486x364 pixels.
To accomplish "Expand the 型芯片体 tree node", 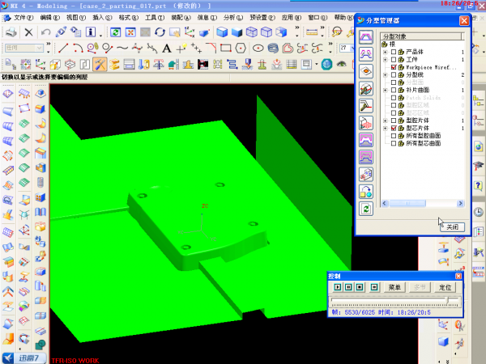I will 386,128.
